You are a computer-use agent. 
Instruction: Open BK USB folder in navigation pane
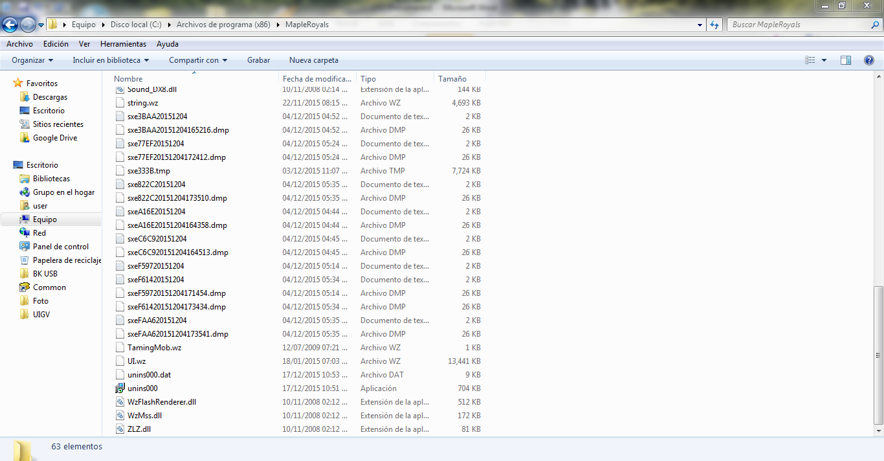coord(45,274)
